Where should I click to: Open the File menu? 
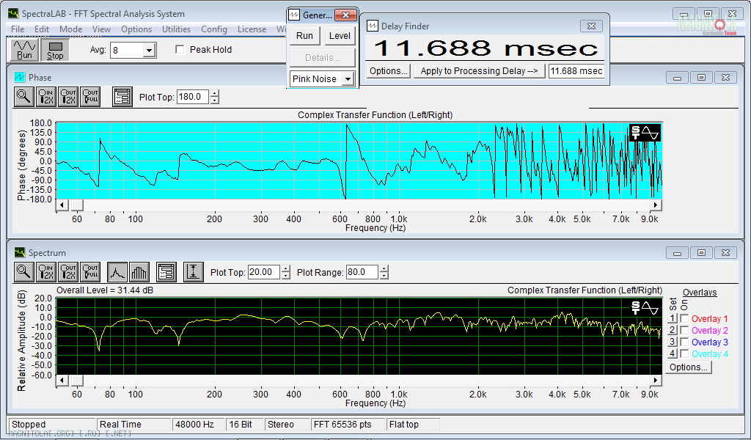[x=18, y=29]
